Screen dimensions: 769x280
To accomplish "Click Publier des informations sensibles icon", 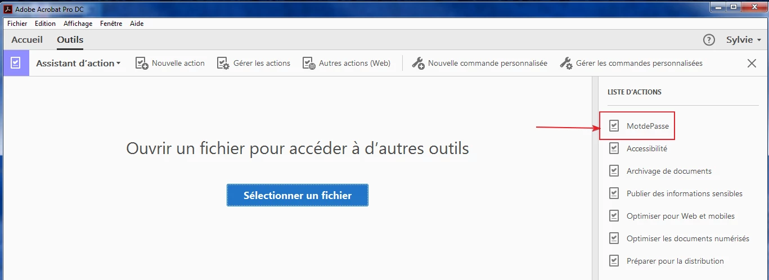I will pyautogui.click(x=614, y=193).
